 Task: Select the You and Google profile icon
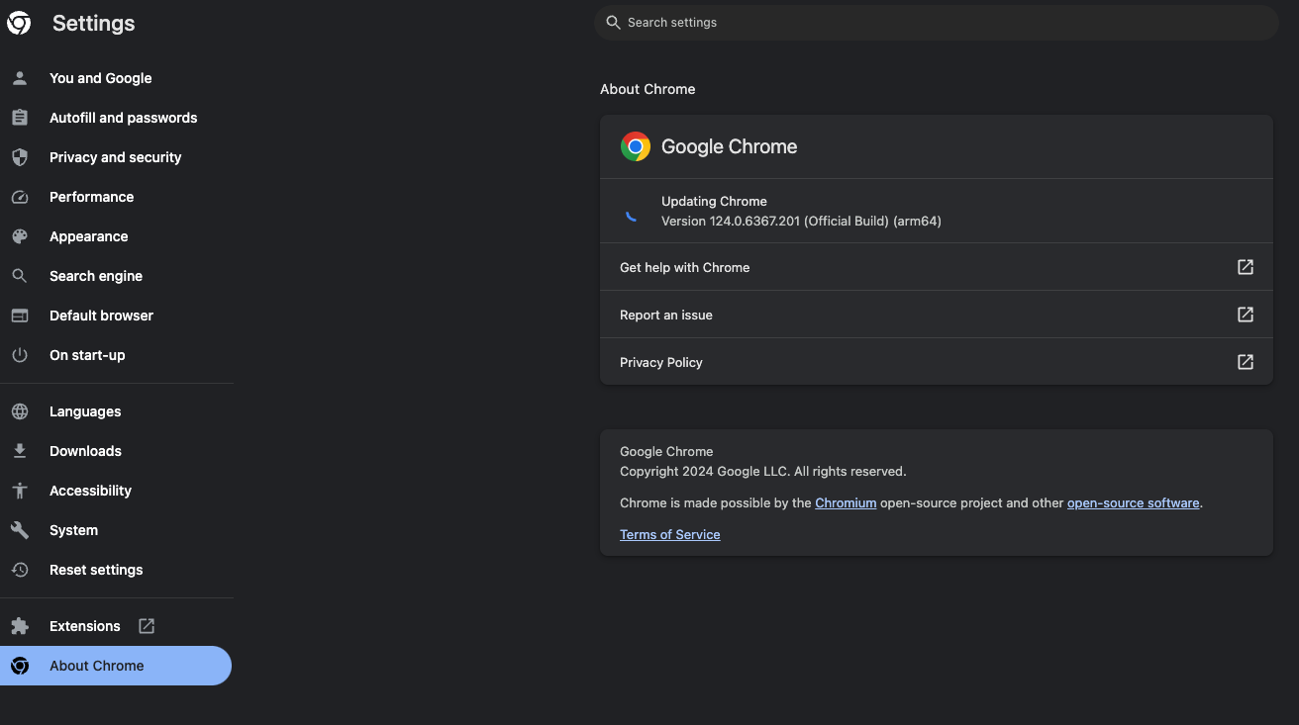pos(20,78)
